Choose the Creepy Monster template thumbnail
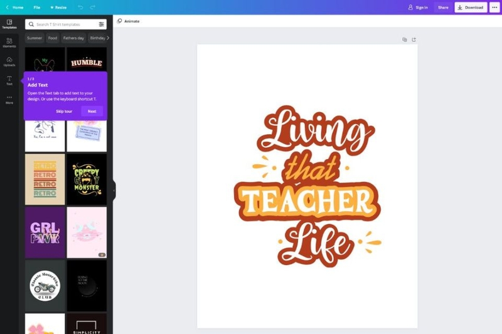 tap(87, 179)
